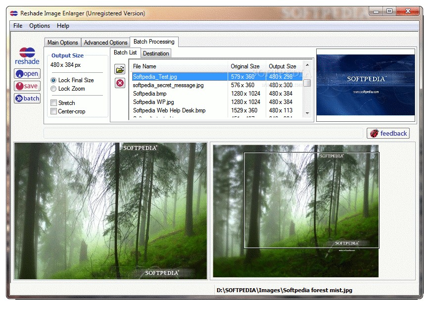Click the 1529 x 360 original size cell
Screen dimensions: 433x309
pyautogui.click(x=244, y=110)
